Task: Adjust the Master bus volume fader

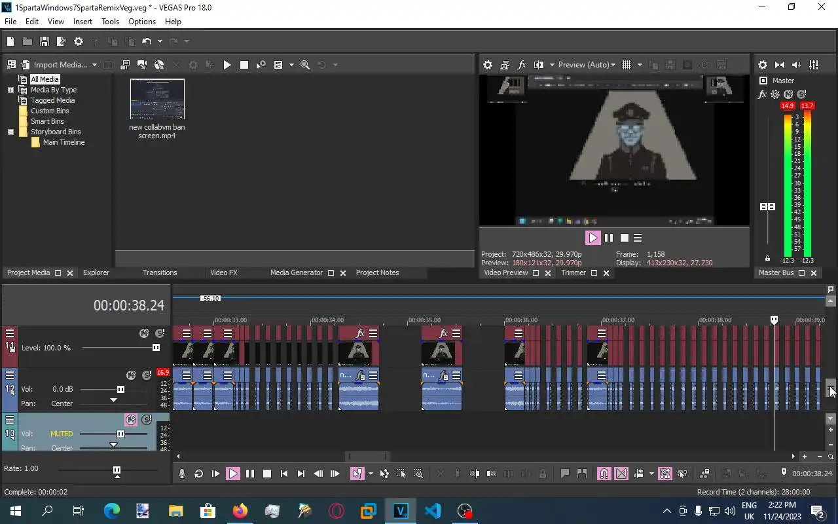Action: point(767,206)
